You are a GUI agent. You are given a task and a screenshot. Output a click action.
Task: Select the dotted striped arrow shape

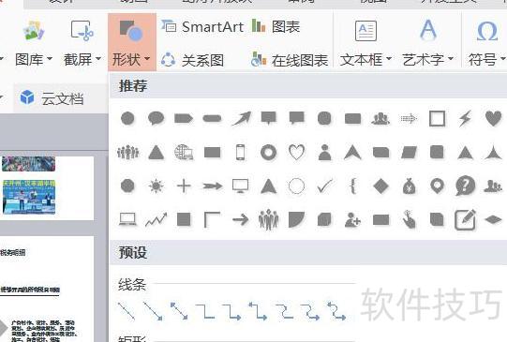tap(409, 119)
